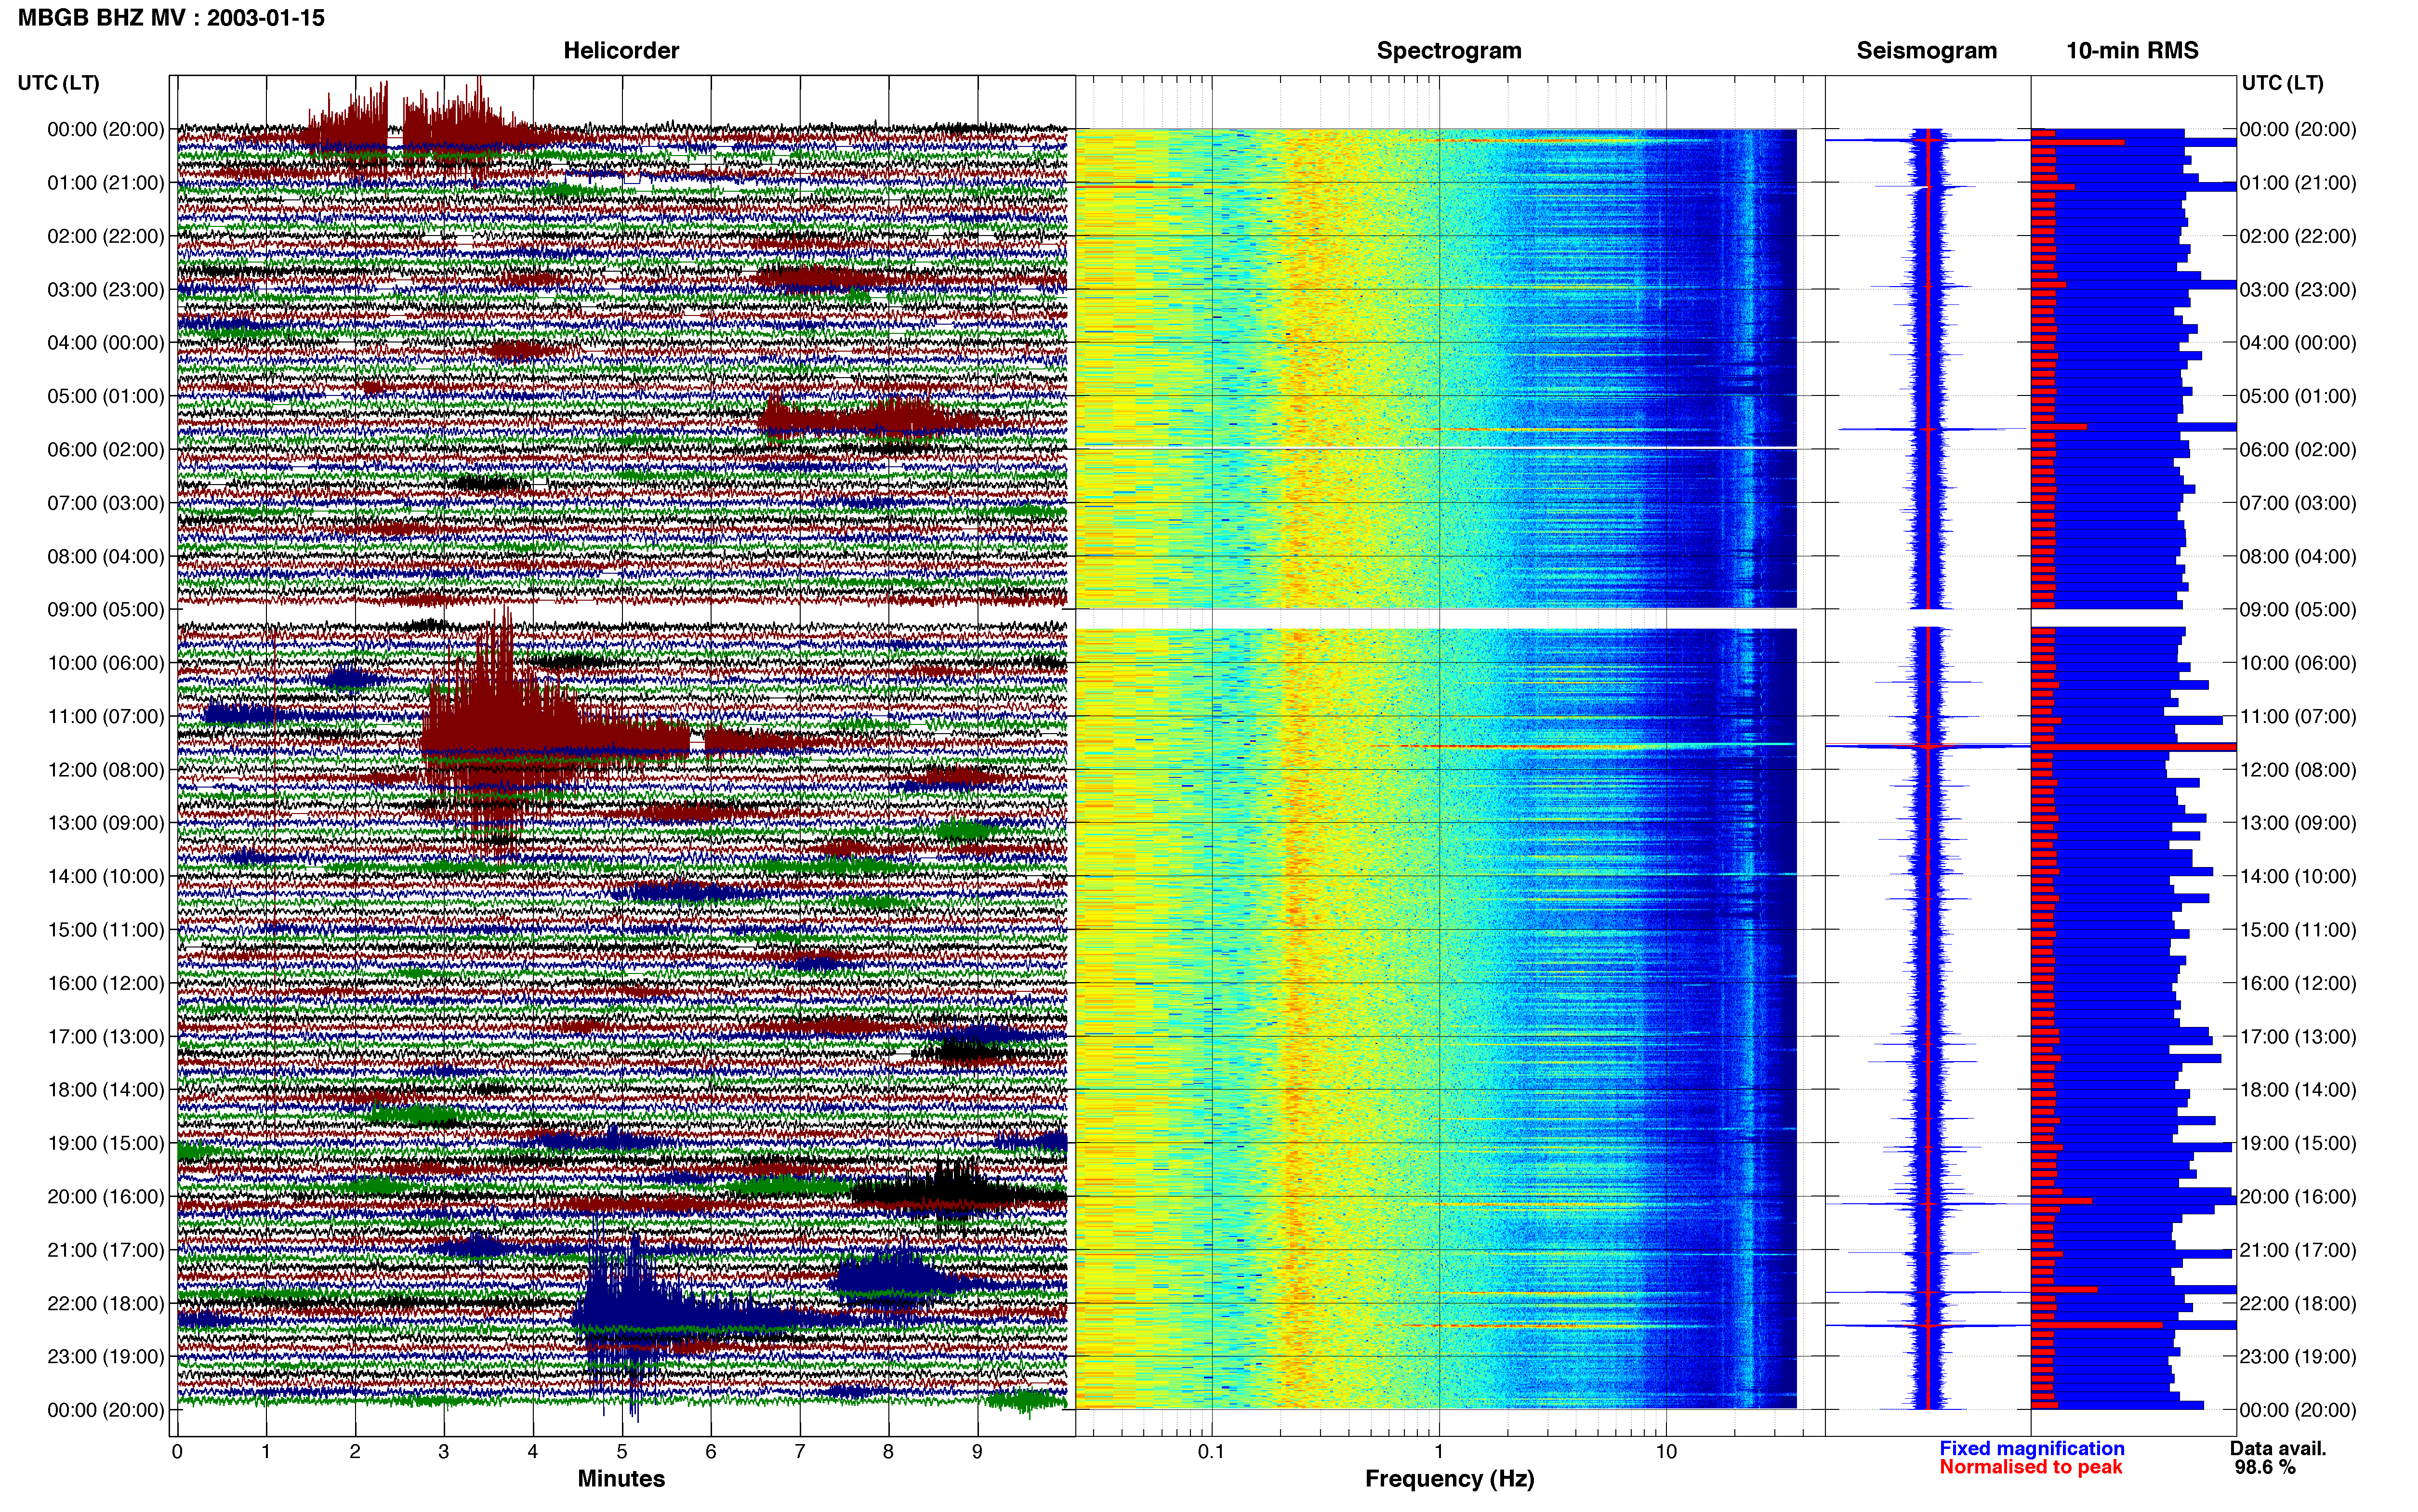This screenshot has height=1512, width=2418.
Task: Click the left '09:00 (05:00)' time label
Action: tap(106, 609)
